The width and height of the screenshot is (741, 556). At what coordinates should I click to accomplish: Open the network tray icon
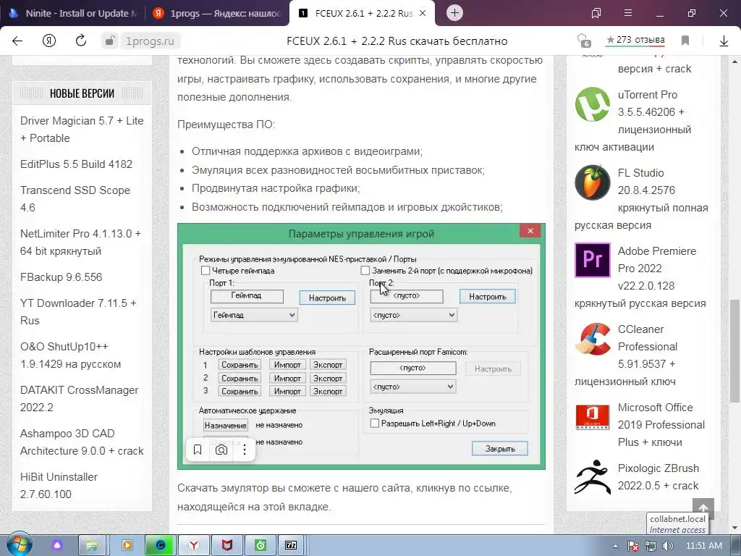coord(651,546)
